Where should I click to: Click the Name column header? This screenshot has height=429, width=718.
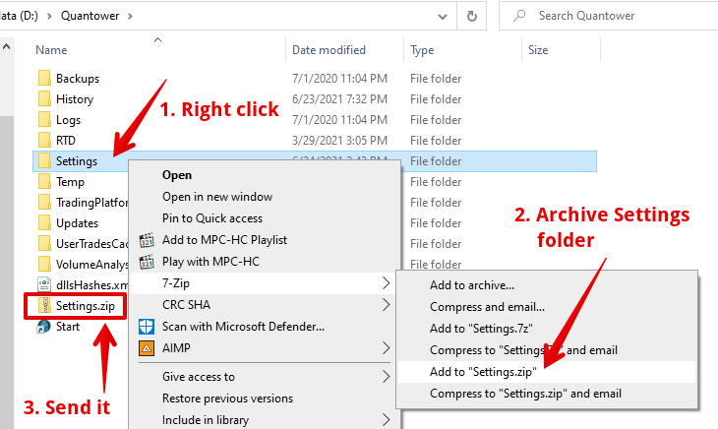[51, 50]
